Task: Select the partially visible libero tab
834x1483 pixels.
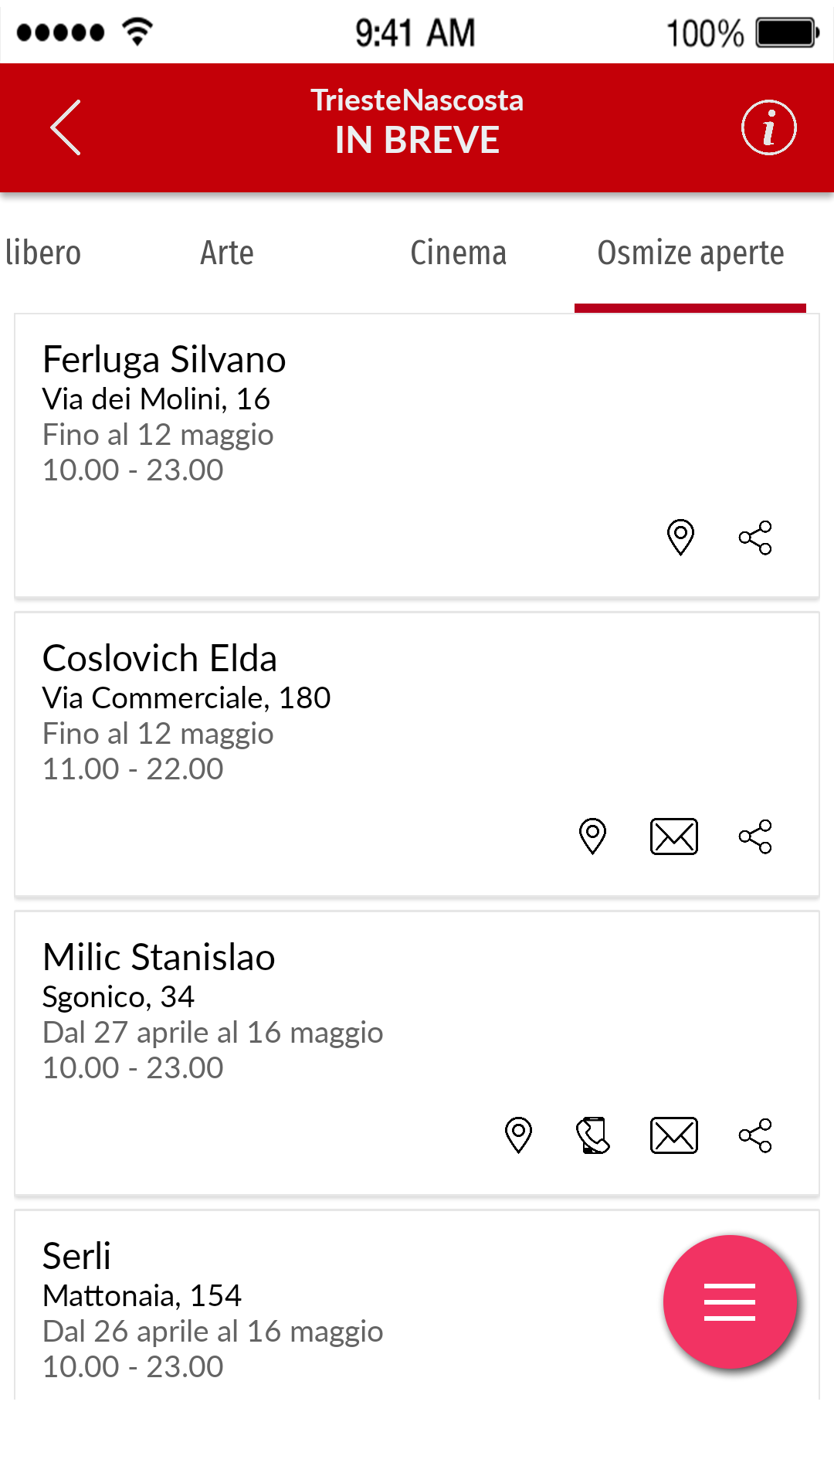Action: [42, 253]
